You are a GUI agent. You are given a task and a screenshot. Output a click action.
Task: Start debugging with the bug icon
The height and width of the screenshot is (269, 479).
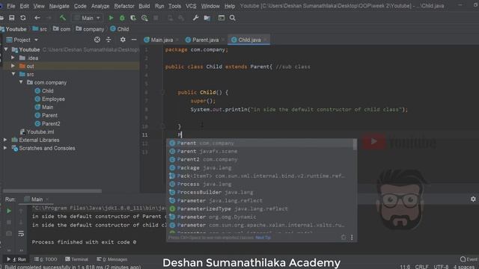tap(122, 18)
